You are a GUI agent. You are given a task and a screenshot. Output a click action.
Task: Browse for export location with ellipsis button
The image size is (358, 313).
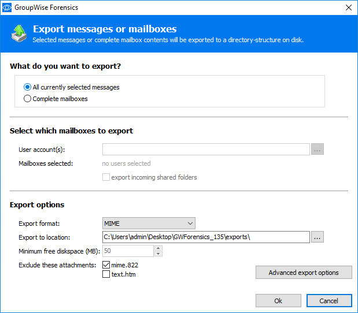(318, 237)
